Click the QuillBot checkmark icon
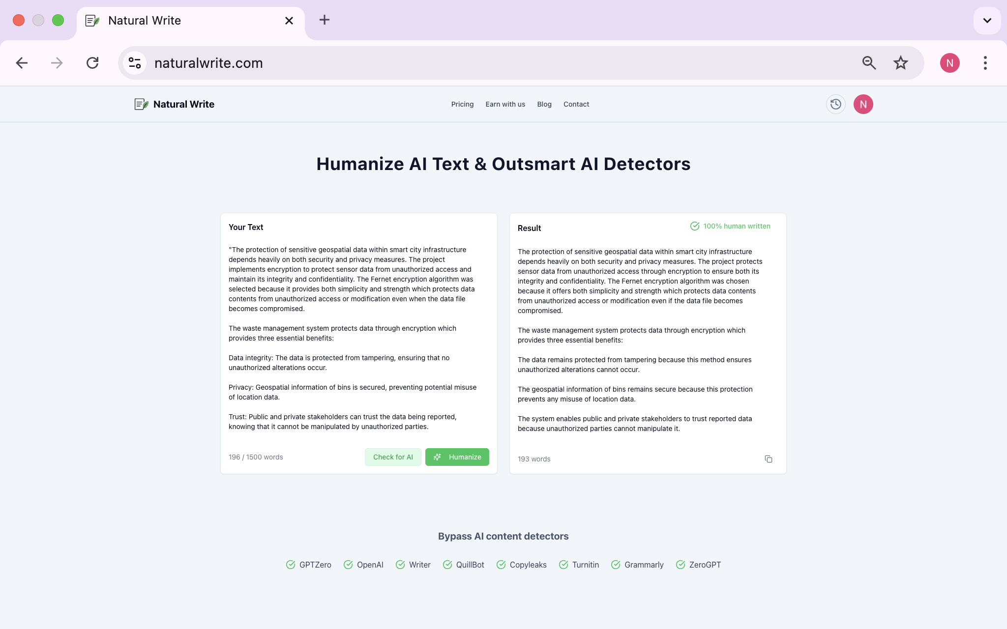 (x=447, y=565)
